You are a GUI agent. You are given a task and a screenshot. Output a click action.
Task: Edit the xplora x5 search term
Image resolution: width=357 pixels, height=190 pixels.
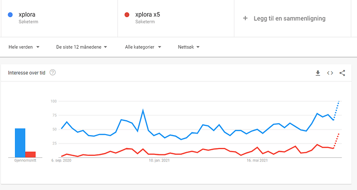pos(147,14)
